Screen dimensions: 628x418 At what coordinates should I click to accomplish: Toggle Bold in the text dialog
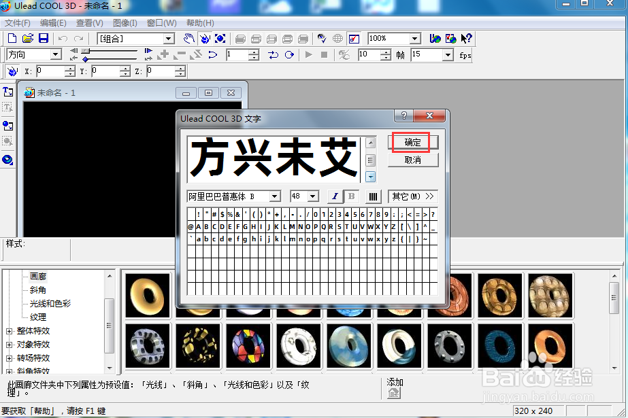(351, 196)
